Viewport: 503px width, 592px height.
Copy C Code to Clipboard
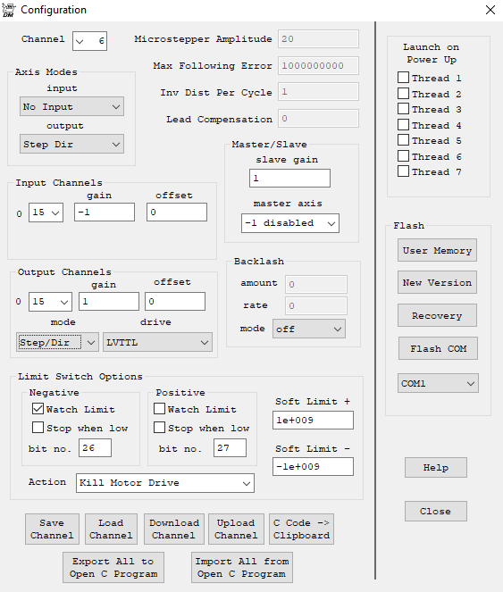click(301, 529)
